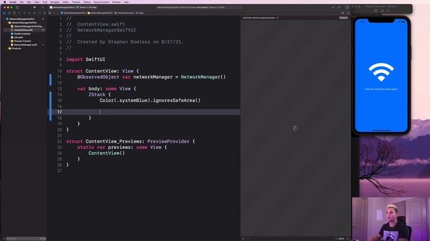The width and height of the screenshot is (430, 241).
Task: Resume the paused canvas preview
Action: [343, 18]
